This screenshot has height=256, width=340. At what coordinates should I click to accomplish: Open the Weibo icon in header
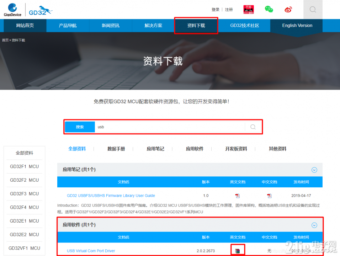[288, 10]
